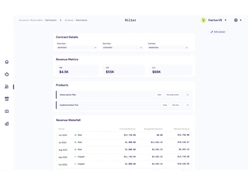Click the Implementation Fee product name
Screen dimensions: 248x186
[69, 105]
